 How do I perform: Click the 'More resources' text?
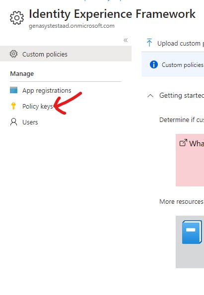coord(181,202)
